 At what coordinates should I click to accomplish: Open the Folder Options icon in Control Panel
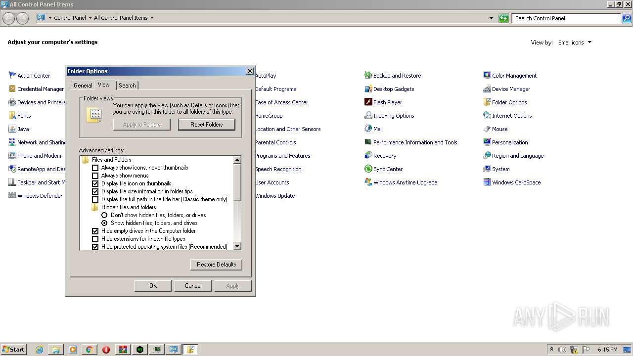[x=487, y=102]
